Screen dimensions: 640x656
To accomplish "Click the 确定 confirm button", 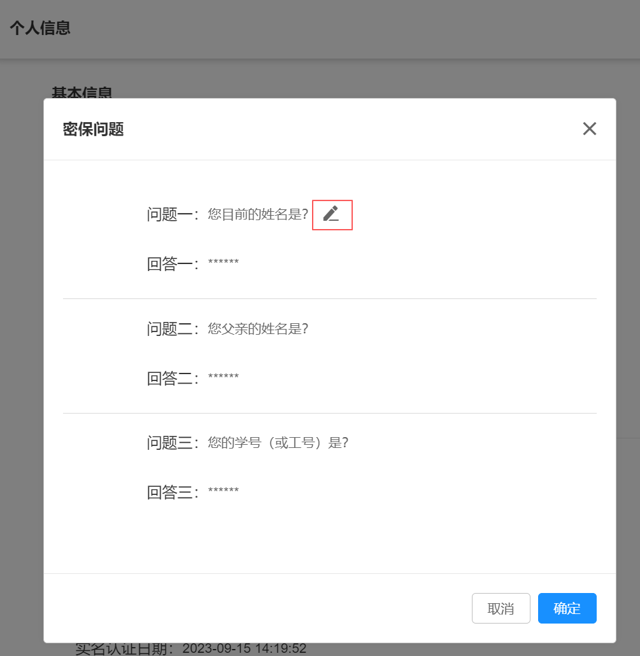I will [x=567, y=608].
